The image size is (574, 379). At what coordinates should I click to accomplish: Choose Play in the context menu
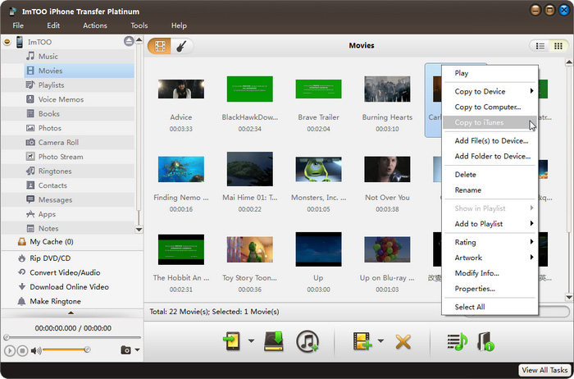[x=490, y=73]
